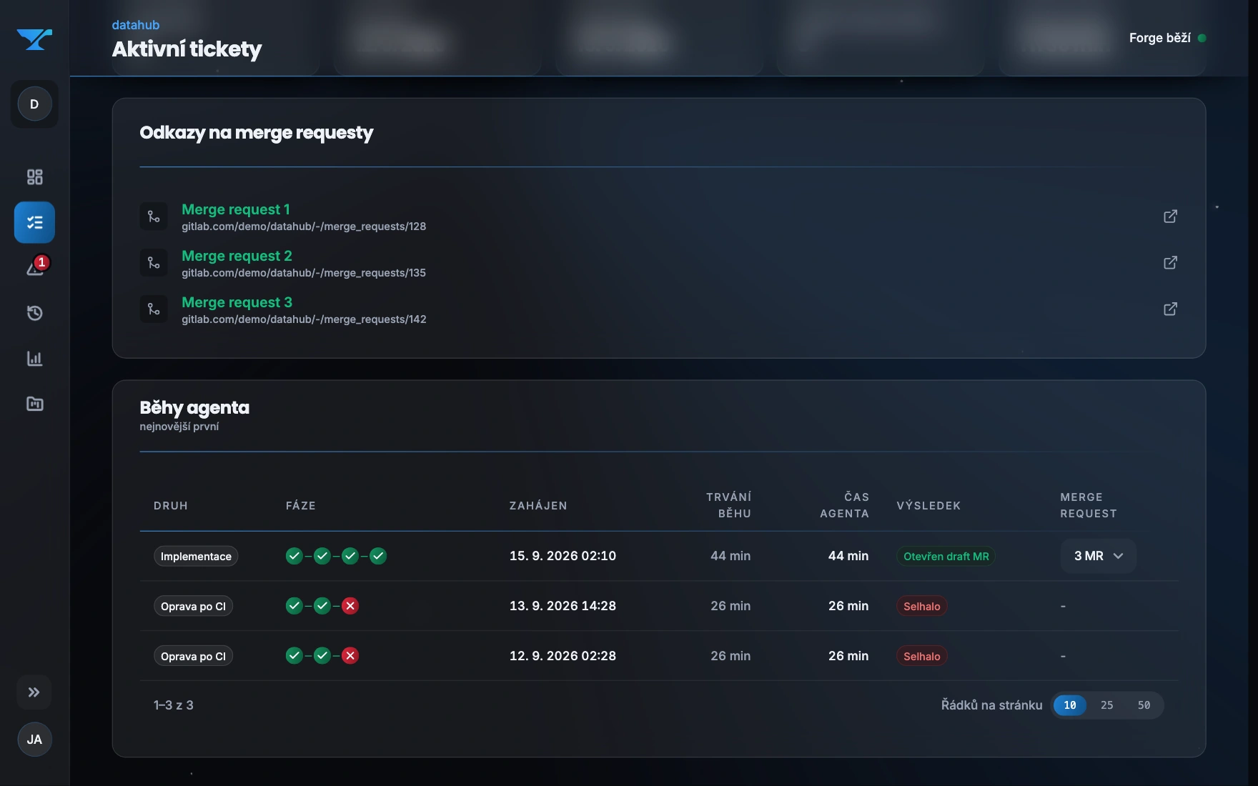Expand sidebar with double chevron
This screenshot has height=786, width=1258.
(34, 692)
